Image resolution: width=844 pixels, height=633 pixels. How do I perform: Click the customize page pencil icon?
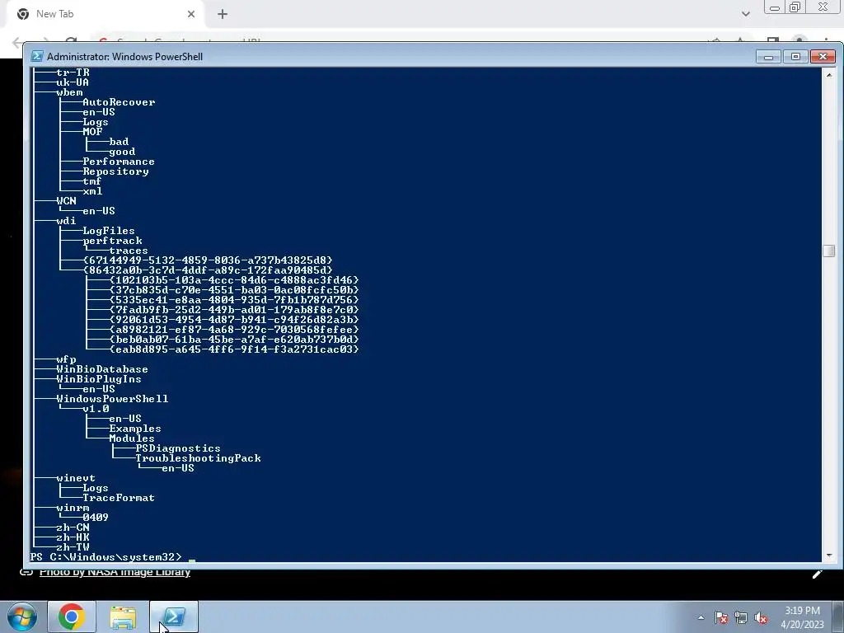coord(818,574)
